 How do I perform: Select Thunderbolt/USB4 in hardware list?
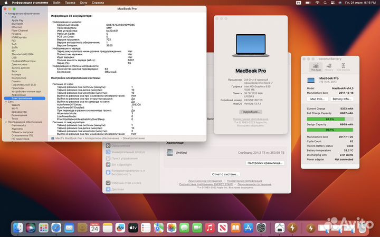click(23, 54)
